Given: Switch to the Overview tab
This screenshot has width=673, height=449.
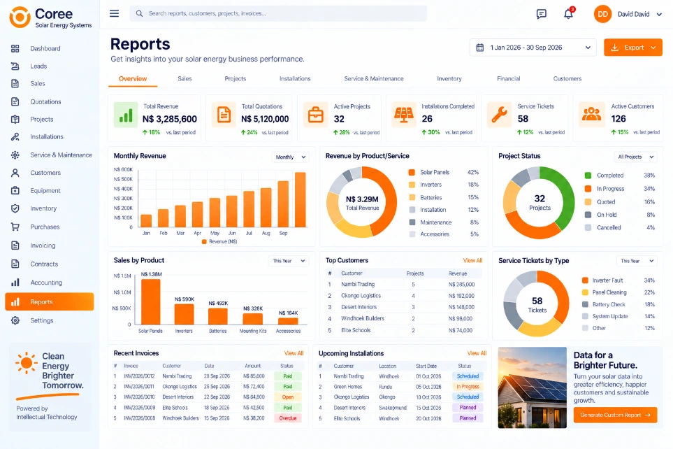Looking at the screenshot, I should [x=133, y=78].
